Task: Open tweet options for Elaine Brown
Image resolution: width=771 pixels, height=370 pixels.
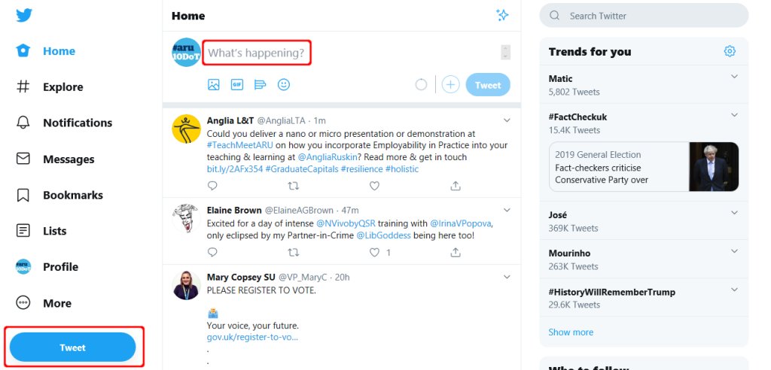Action: click(507, 210)
